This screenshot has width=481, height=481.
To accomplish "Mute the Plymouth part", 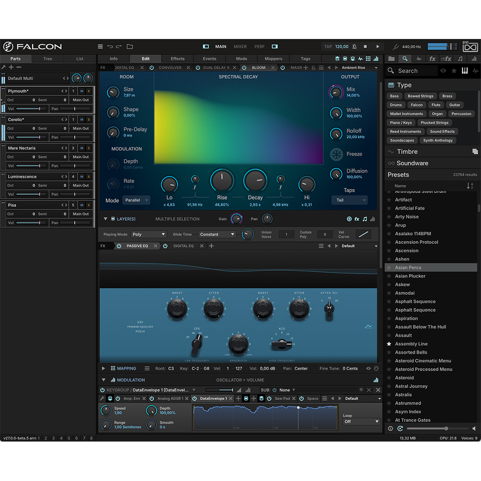I will [x=82, y=91].
